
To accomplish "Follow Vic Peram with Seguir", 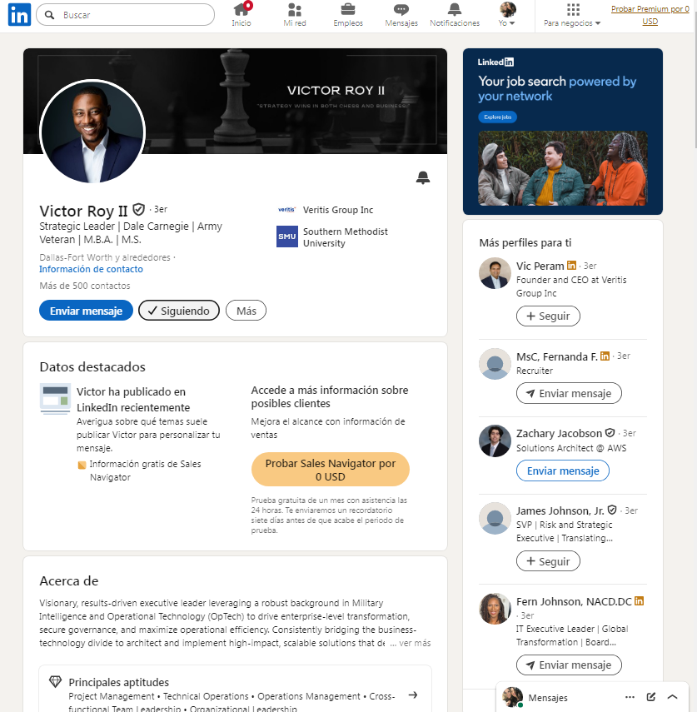I will pos(548,316).
